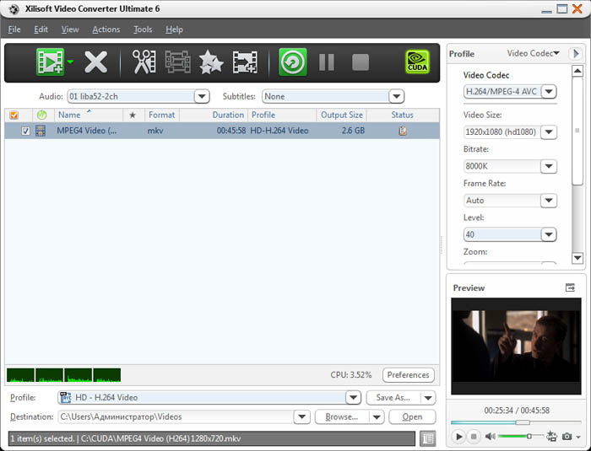This screenshot has height=451, width=591.
Task: Click the Add File toolbar icon
Action: point(51,62)
